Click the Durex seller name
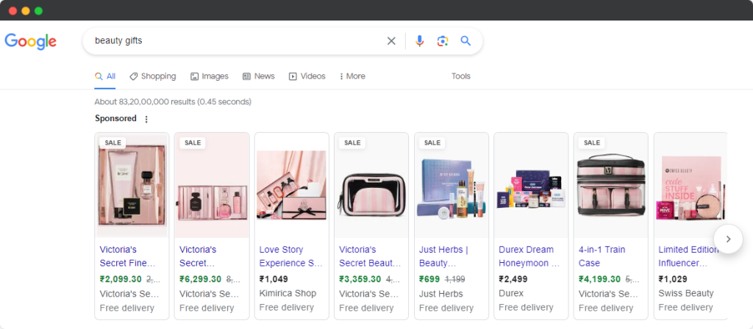The image size is (753, 329). (511, 293)
